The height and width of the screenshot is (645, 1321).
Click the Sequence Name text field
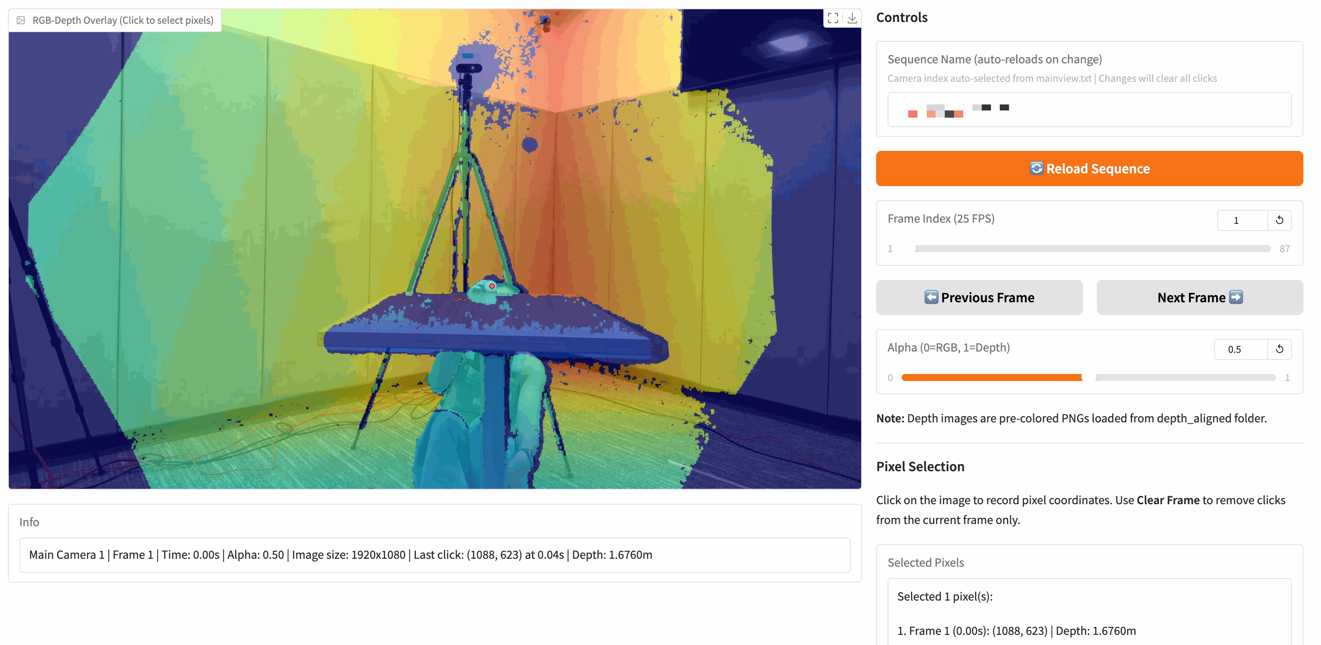tap(1089, 110)
